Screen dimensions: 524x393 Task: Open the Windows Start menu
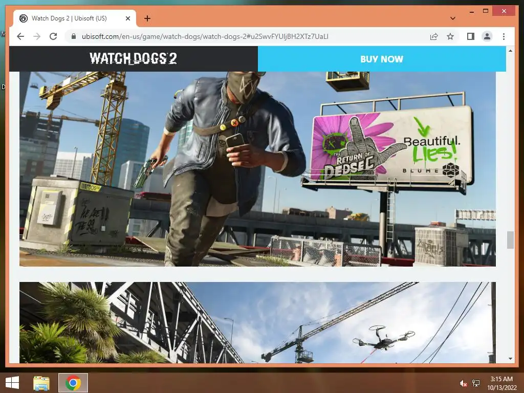pyautogui.click(x=12, y=382)
